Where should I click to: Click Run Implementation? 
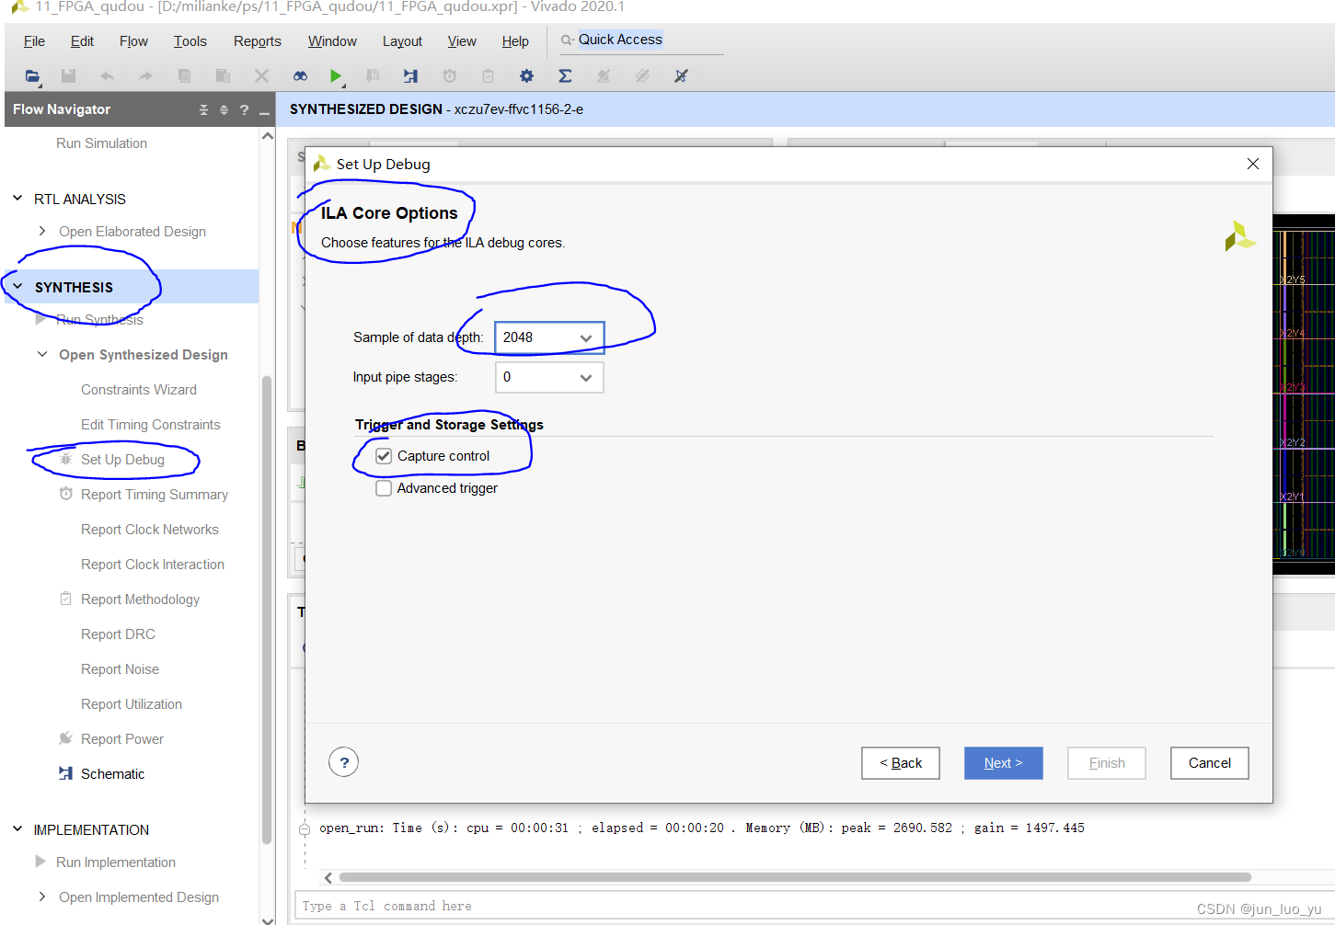[116, 862]
